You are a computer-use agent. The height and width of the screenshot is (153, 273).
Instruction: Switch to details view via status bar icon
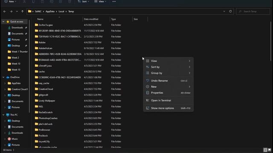pos(265,150)
